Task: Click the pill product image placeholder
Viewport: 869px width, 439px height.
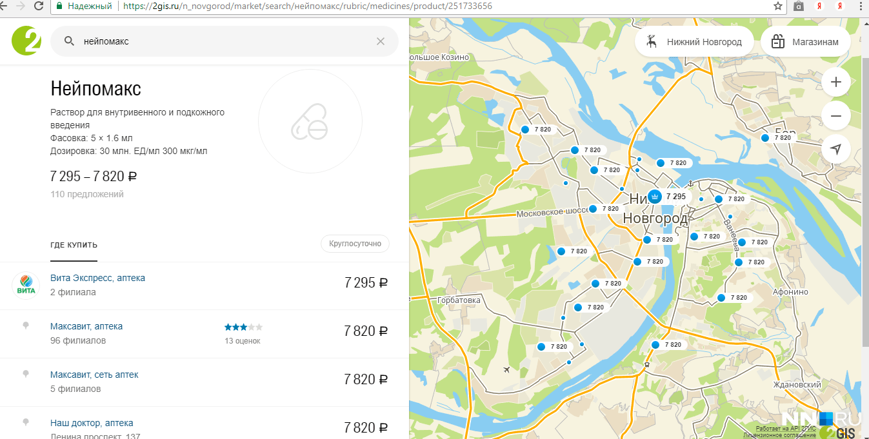Action: pos(310,121)
